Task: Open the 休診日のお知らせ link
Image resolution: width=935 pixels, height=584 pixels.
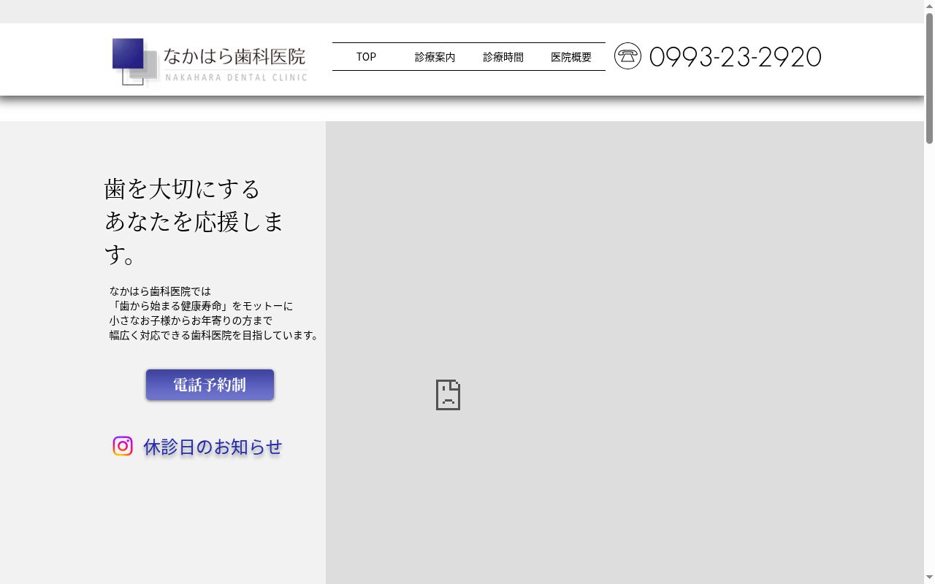Action: (213, 447)
